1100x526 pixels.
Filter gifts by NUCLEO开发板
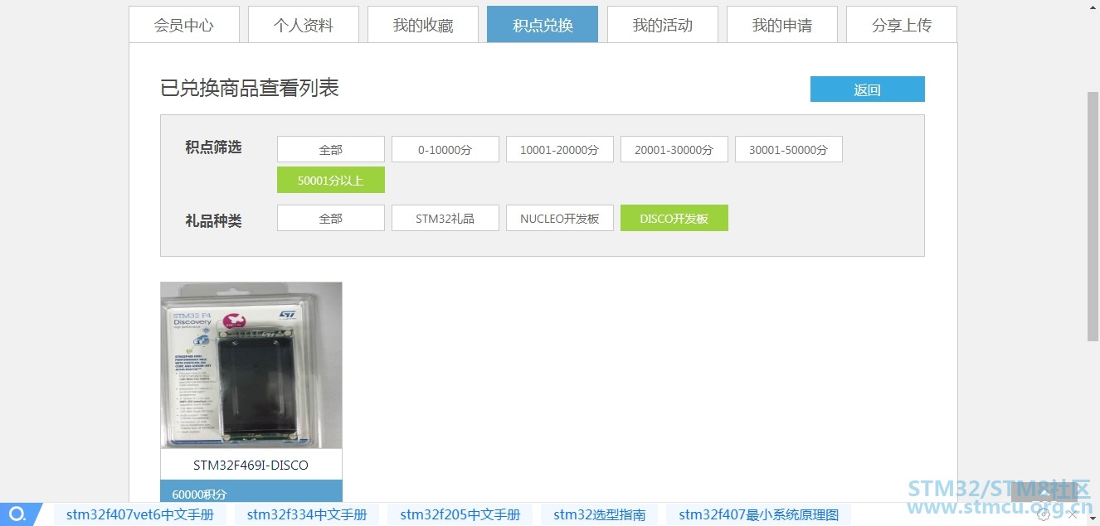[x=560, y=219]
